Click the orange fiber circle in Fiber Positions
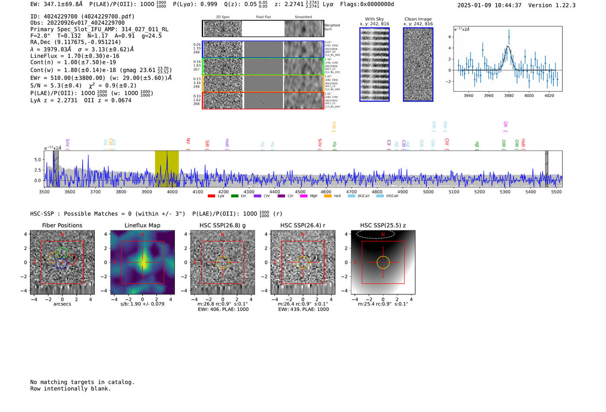 tap(53, 258)
